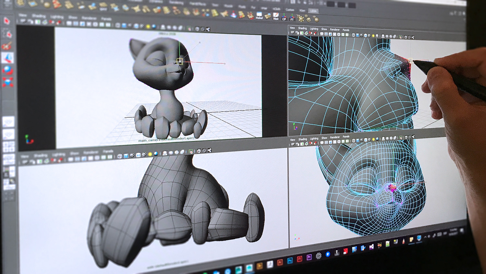Toggle Shadows icon in top-right viewport toolbar

pyautogui.click(x=377, y=36)
